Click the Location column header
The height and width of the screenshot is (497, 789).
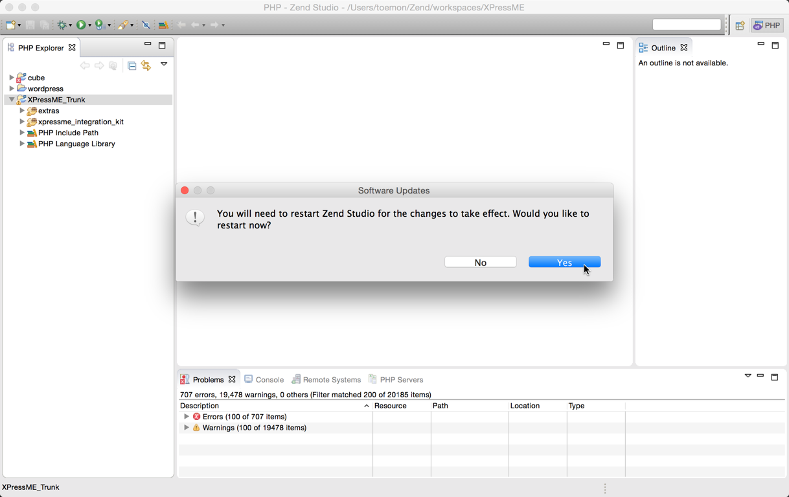click(538, 406)
